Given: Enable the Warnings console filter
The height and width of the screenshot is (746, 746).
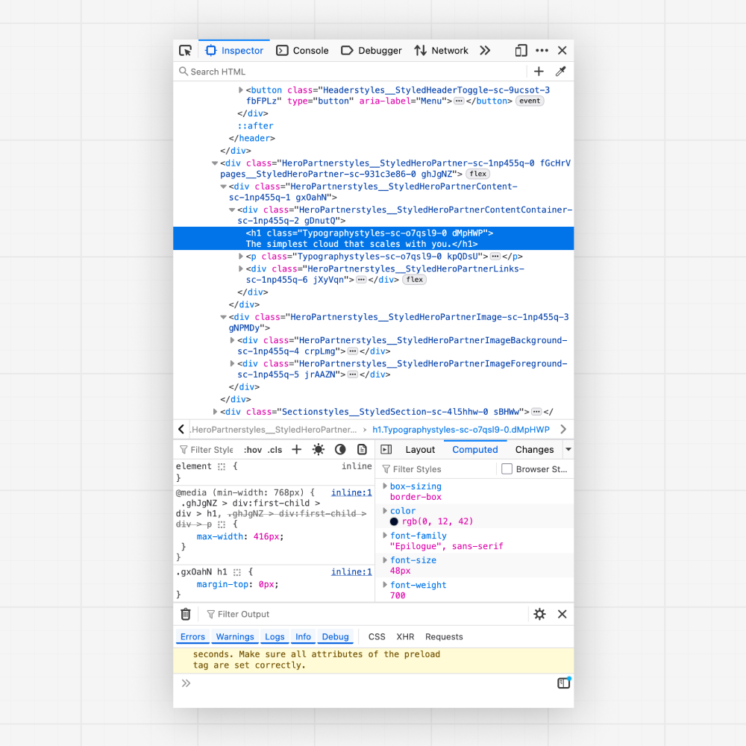Looking at the screenshot, I should (x=234, y=636).
